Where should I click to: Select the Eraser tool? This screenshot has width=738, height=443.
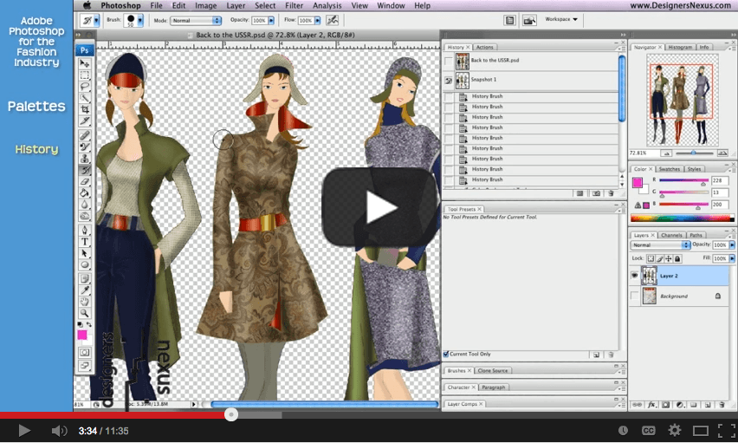(85, 181)
